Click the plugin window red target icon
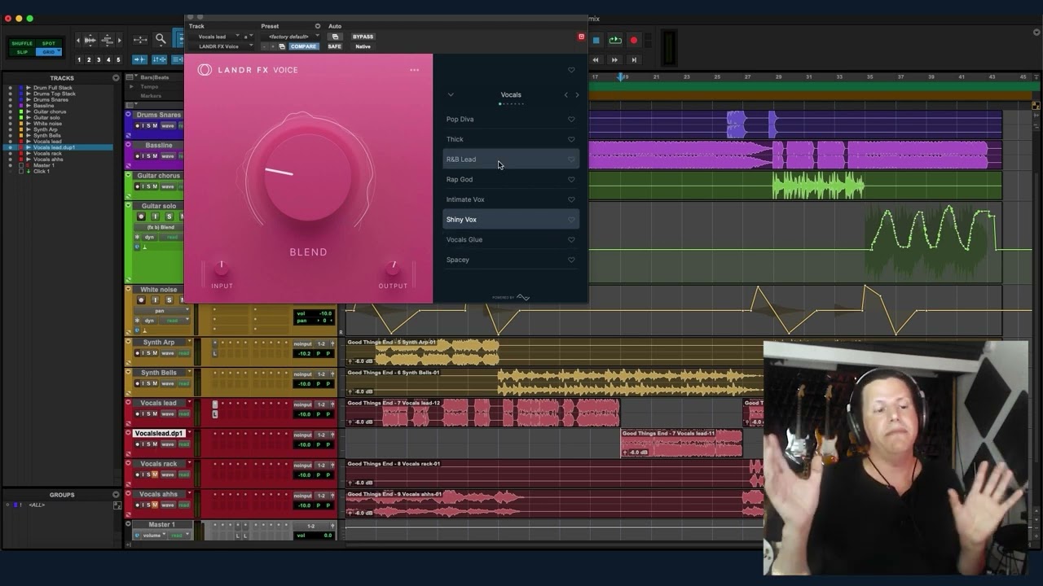The width and height of the screenshot is (1043, 586). (581, 37)
